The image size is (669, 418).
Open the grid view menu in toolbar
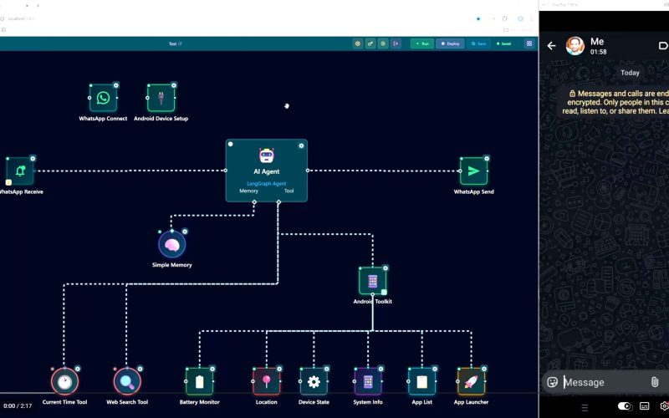[x=529, y=43]
